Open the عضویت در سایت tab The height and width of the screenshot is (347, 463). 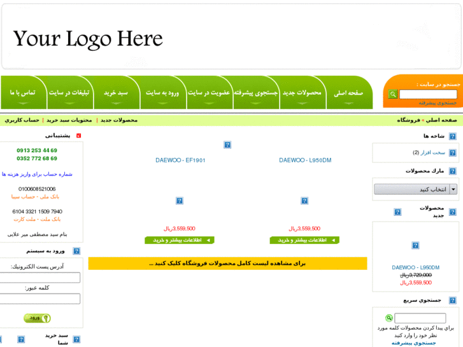pos(209,93)
